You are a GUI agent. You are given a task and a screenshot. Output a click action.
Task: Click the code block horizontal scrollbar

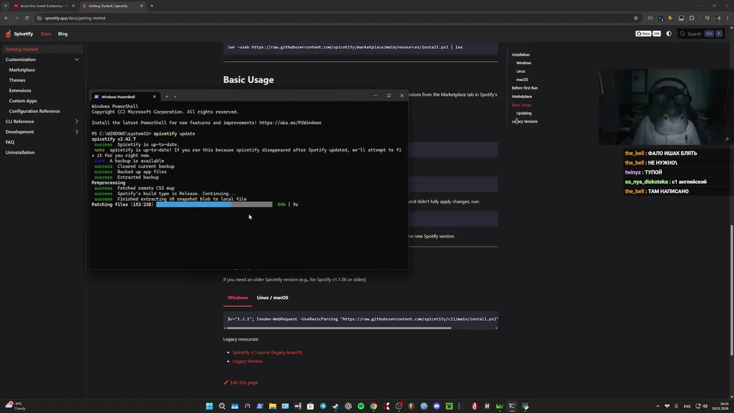pos(339,328)
